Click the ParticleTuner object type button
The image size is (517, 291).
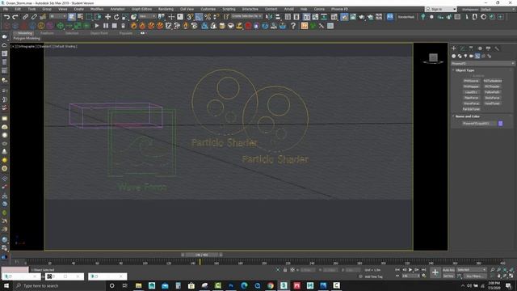471,109
